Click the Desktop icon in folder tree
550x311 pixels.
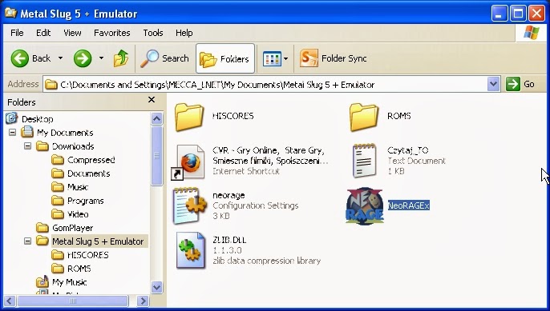click(11, 118)
